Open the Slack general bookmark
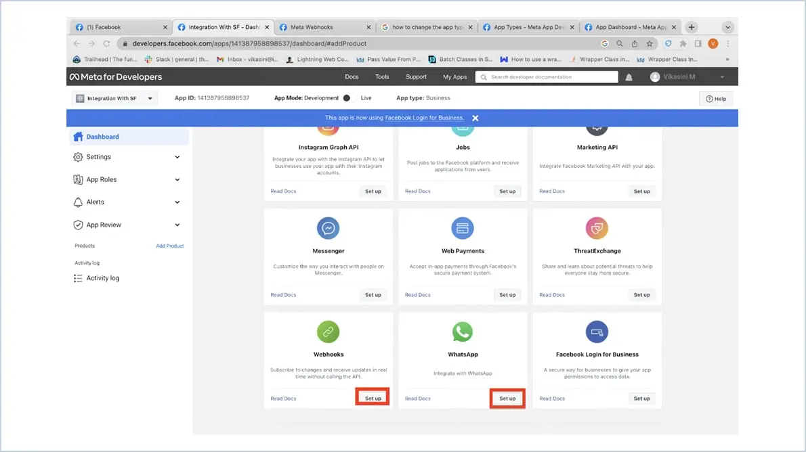 (176, 60)
